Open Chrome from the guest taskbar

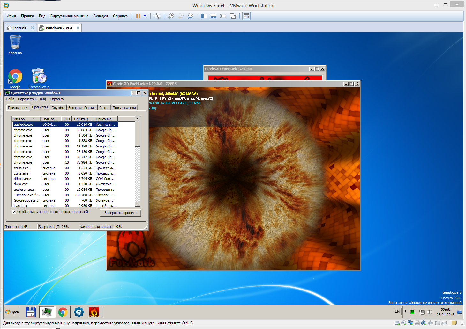point(63,312)
